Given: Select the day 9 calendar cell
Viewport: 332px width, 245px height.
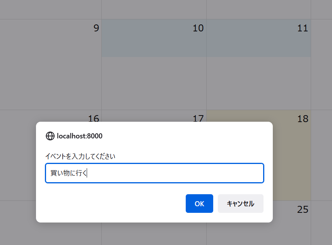Looking at the screenshot, I should click(51, 64).
